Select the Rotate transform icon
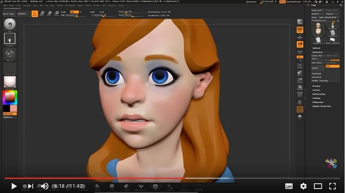This screenshot has height=193, width=345. (x=57, y=14)
